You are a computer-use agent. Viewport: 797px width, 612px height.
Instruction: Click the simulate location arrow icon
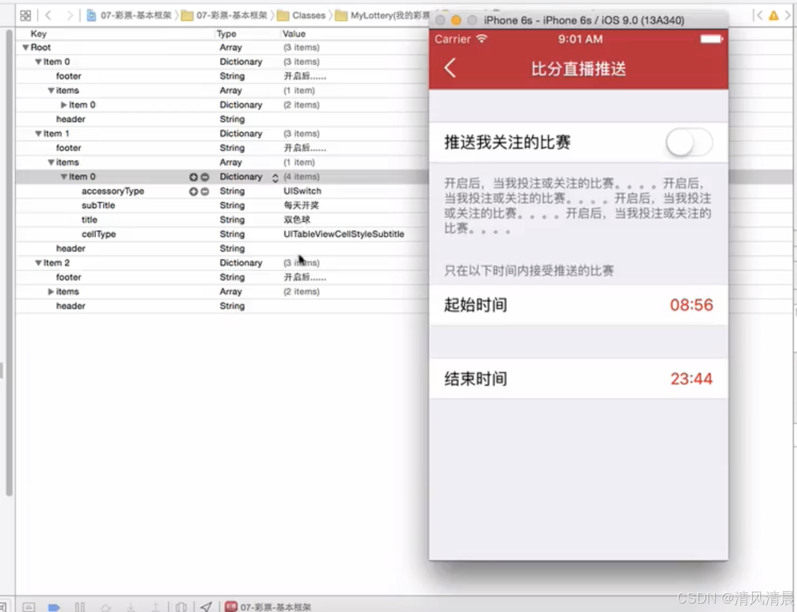[x=206, y=606]
